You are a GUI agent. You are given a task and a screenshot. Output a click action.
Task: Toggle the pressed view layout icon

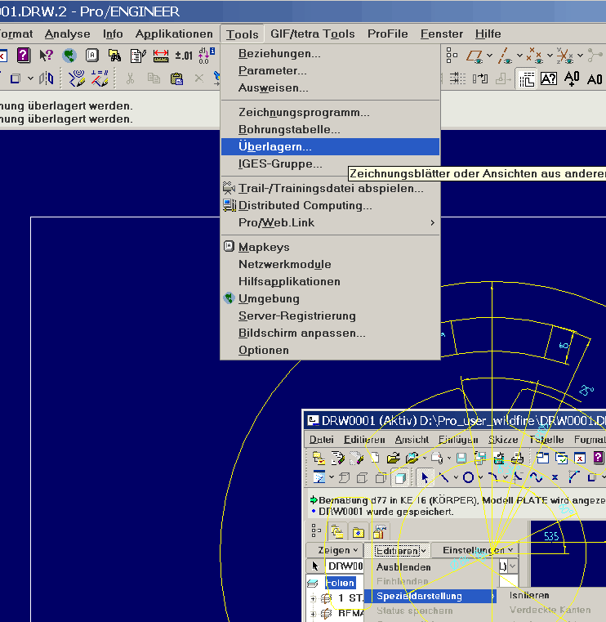point(526,79)
